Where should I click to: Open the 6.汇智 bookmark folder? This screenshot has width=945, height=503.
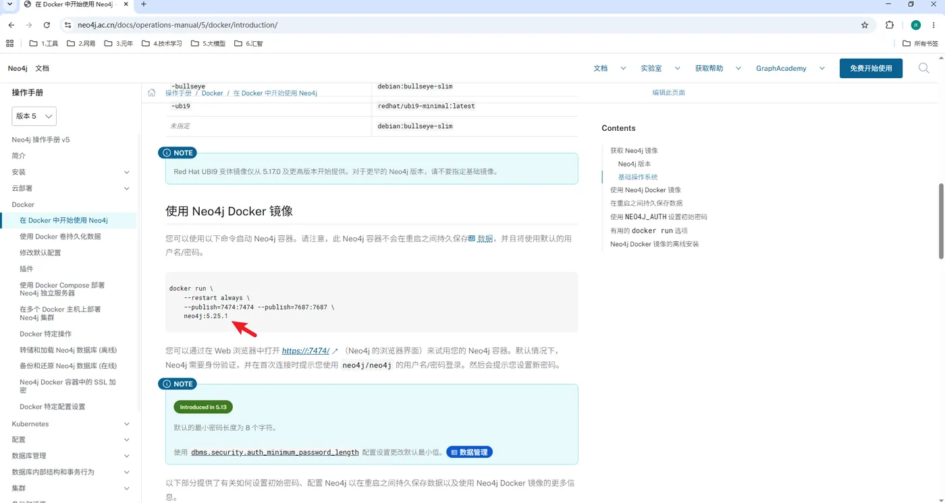pos(248,43)
